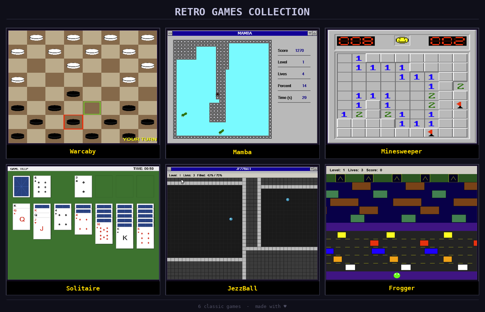Click the Filled: 42% / 75% status in JezzBall
Screen dimensions: 485x312
coord(210,175)
